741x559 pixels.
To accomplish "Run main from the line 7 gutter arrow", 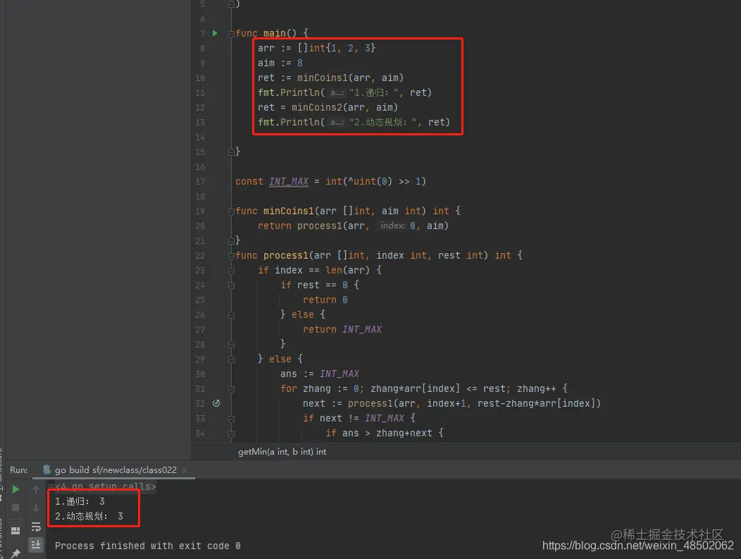I will pos(215,33).
